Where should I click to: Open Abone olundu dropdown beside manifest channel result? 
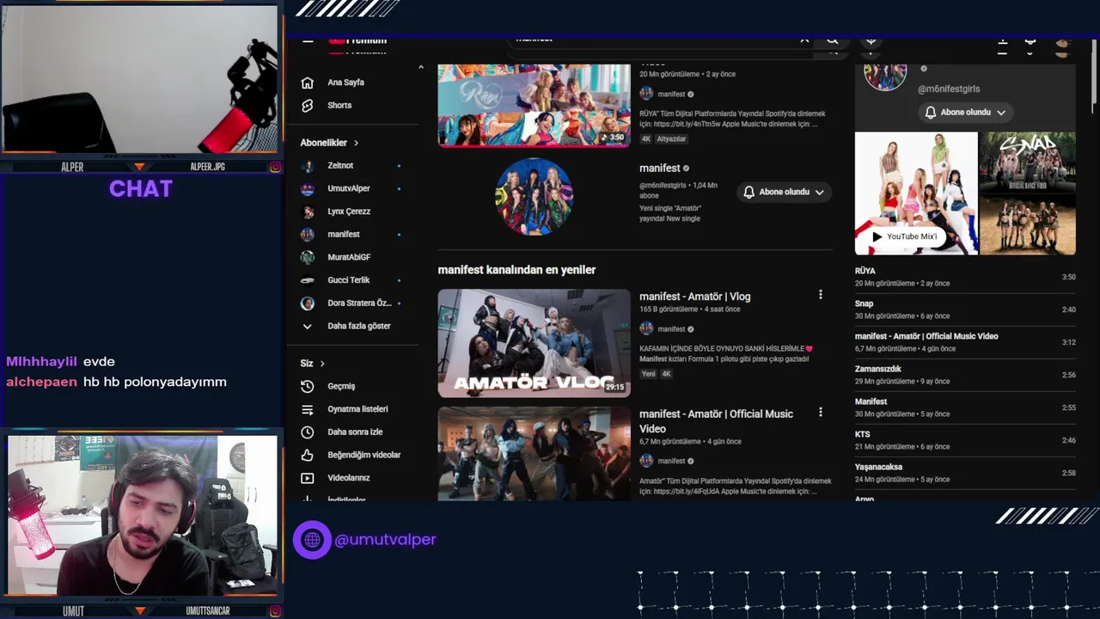784,192
